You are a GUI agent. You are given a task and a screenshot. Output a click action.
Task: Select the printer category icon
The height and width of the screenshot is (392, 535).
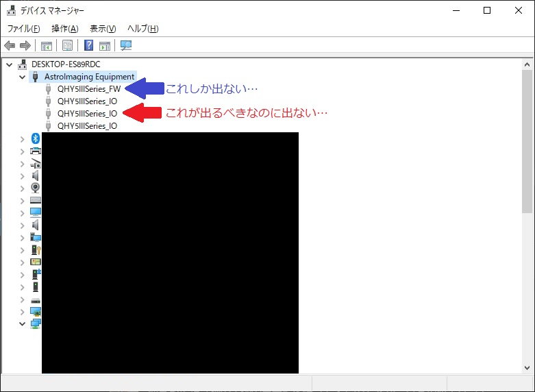tap(36, 151)
